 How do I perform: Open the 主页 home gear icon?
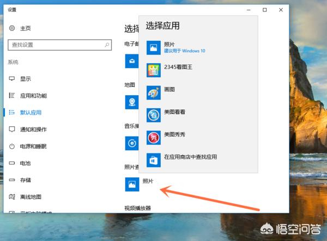click(12, 28)
